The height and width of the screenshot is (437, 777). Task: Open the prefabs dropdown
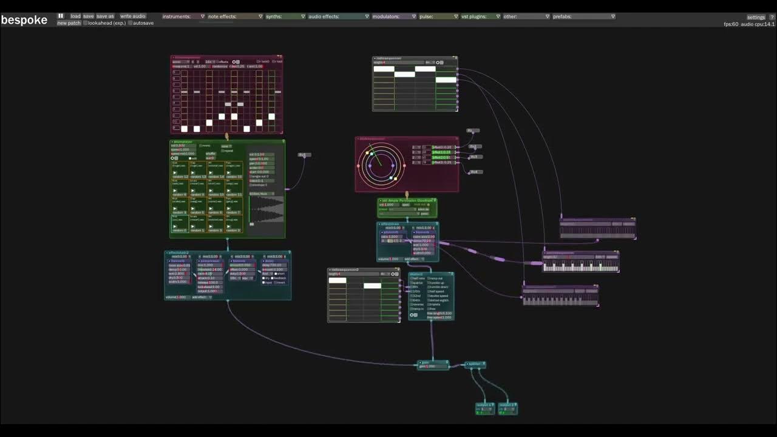tap(584, 16)
